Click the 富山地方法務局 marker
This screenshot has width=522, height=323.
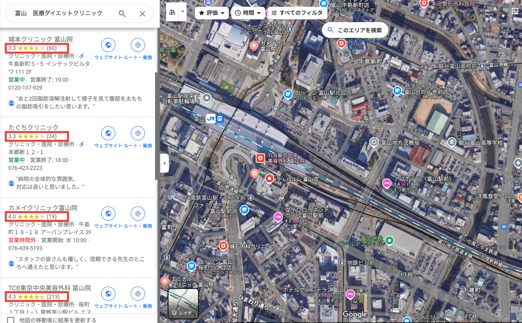click(x=374, y=142)
